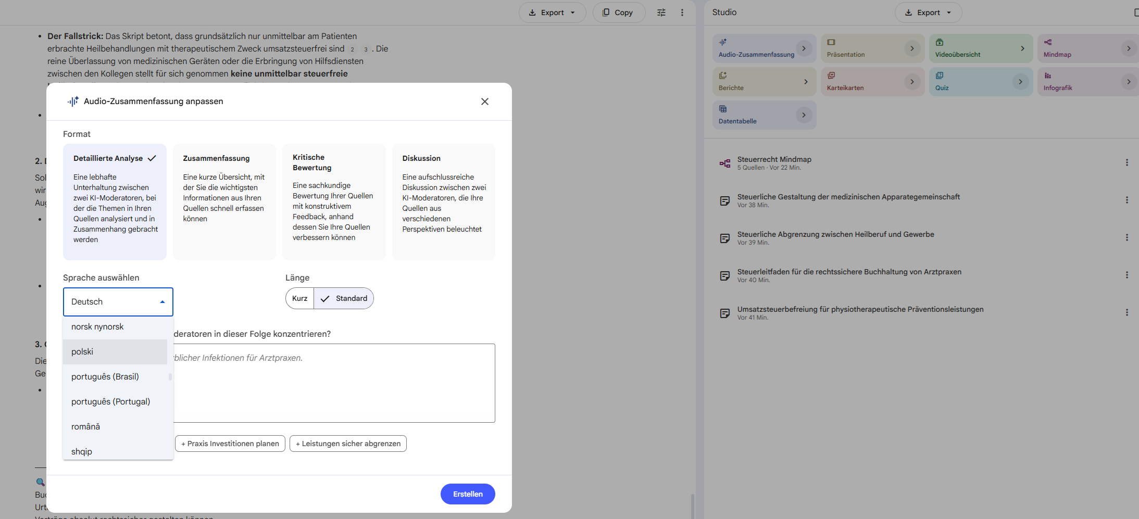Click note icon of Steuerleitfaden report
The image size is (1139, 519).
(725, 276)
